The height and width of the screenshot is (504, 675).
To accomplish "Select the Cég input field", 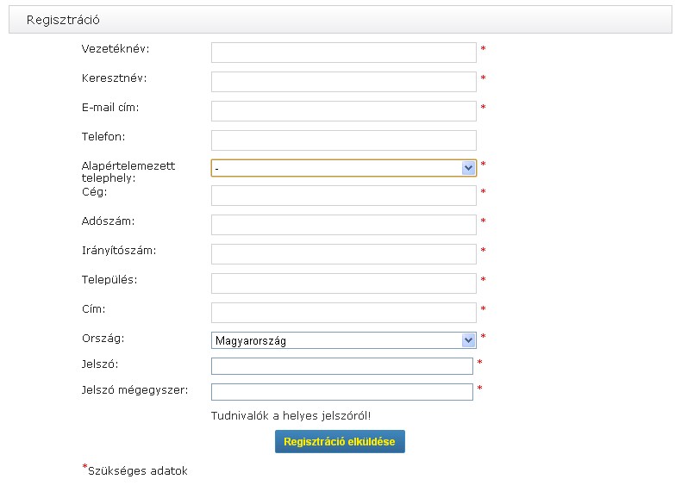I will (343, 196).
